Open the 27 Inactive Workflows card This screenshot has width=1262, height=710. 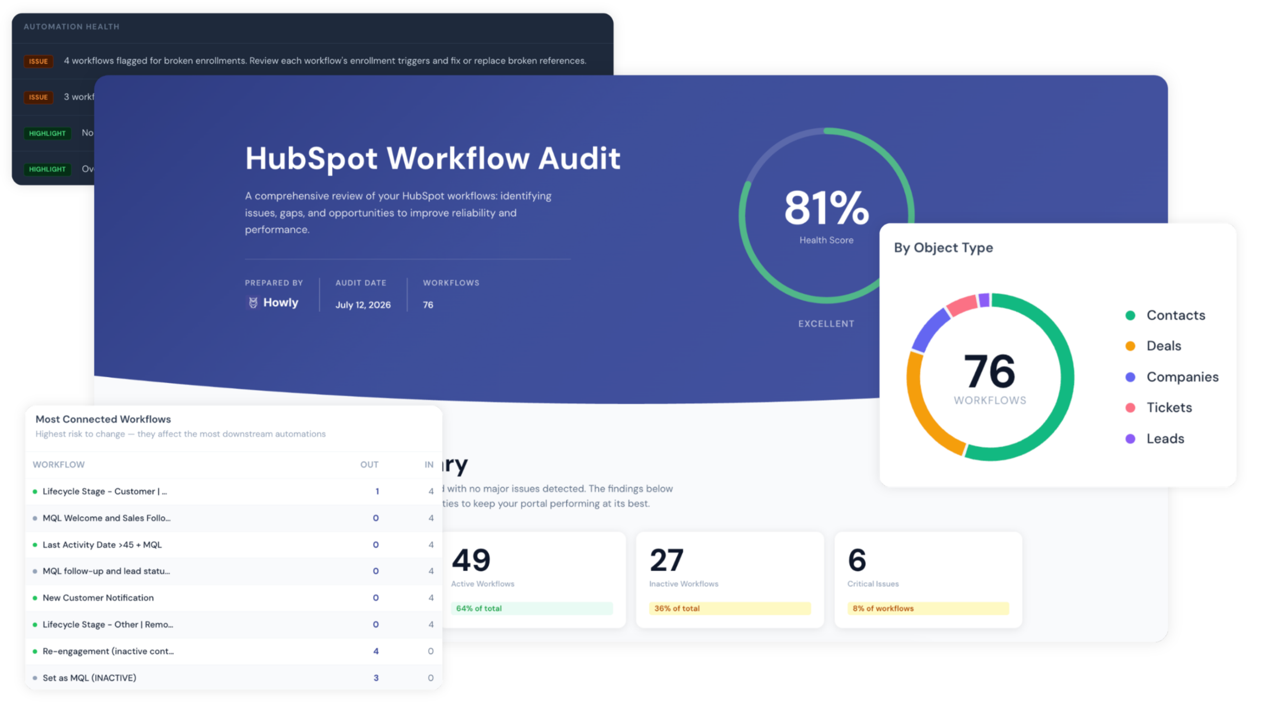730,579
